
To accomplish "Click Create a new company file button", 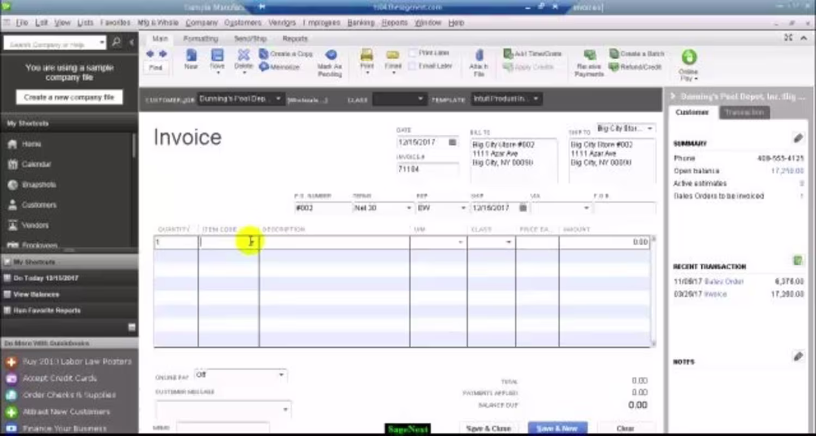I will [x=69, y=97].
